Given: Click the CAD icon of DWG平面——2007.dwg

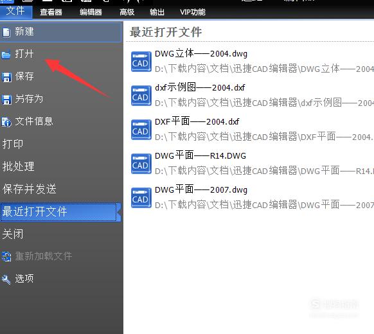Looking at the screenshot, I should tap(141, 198).
